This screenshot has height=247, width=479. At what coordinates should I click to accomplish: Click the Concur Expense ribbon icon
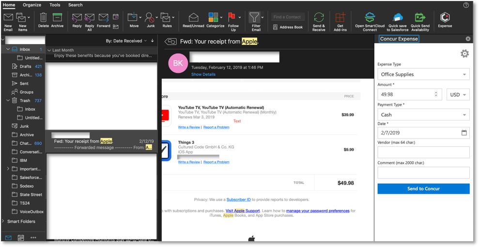(445, 17)
